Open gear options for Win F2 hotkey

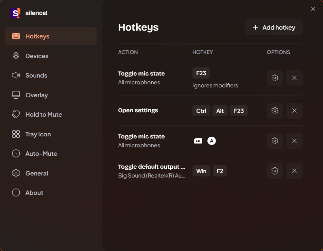click(275, 171)
